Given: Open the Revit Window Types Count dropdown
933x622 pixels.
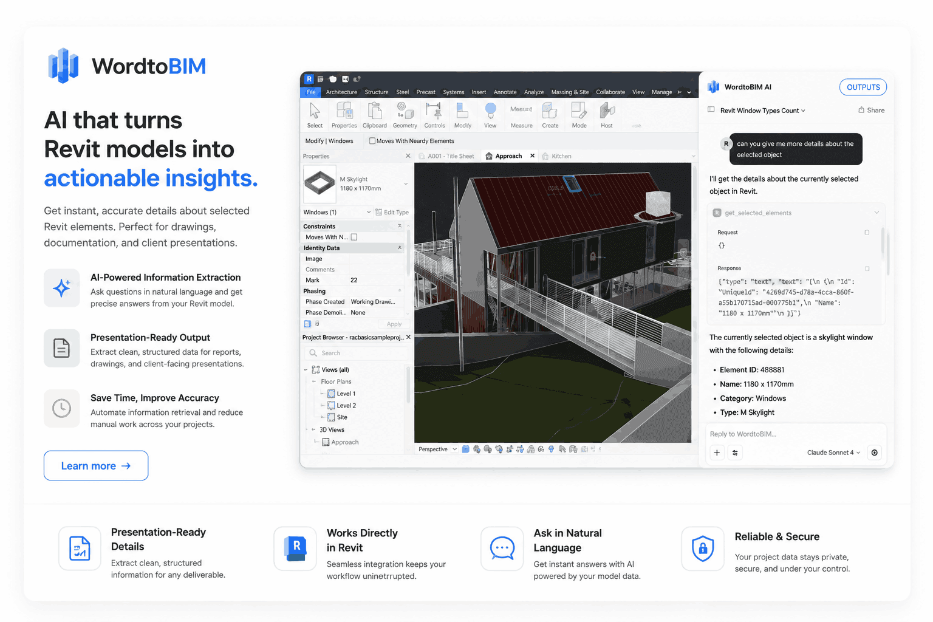Looking at the screenshot, I should tap(763, 111).
